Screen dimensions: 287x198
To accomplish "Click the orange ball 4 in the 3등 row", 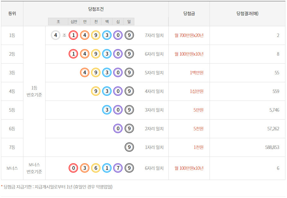I will coord(85,73).
